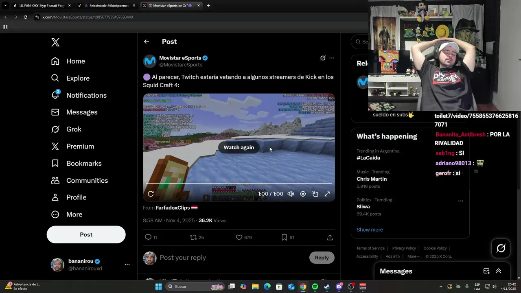
Task: Switch to the LIL PANI OKY TikTok tab
Action: tap(42, 6)
